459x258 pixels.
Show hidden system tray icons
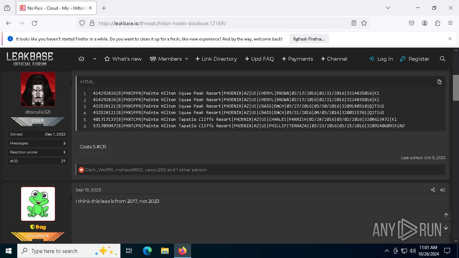coord(387,251)
